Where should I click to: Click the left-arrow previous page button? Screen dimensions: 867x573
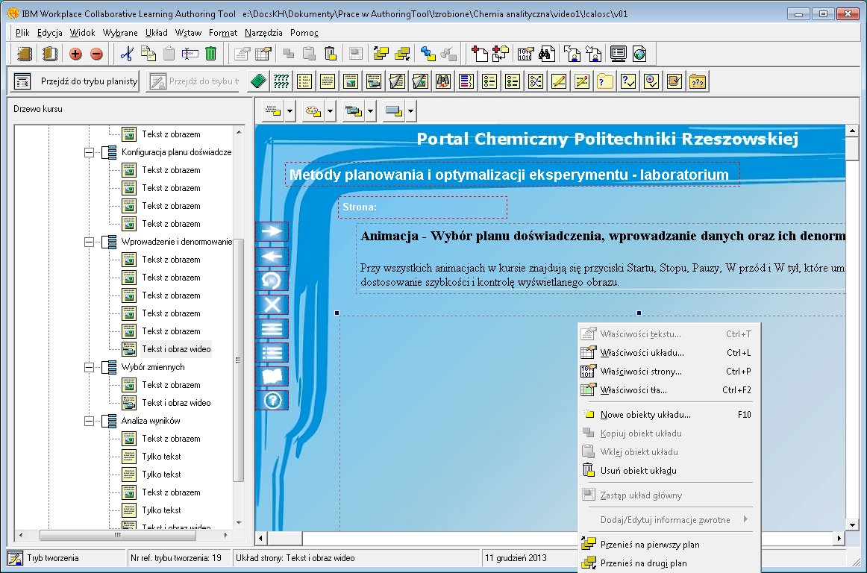[x=272, y=256]
